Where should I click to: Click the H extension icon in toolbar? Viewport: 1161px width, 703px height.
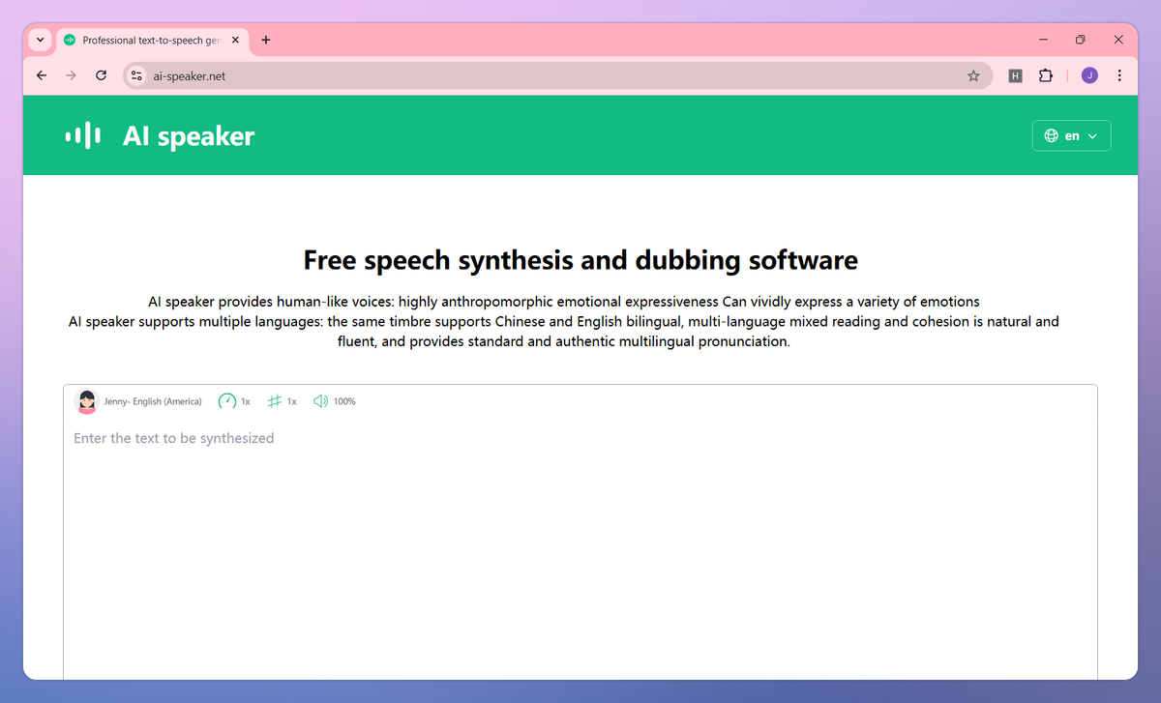tap(1015, 75)
